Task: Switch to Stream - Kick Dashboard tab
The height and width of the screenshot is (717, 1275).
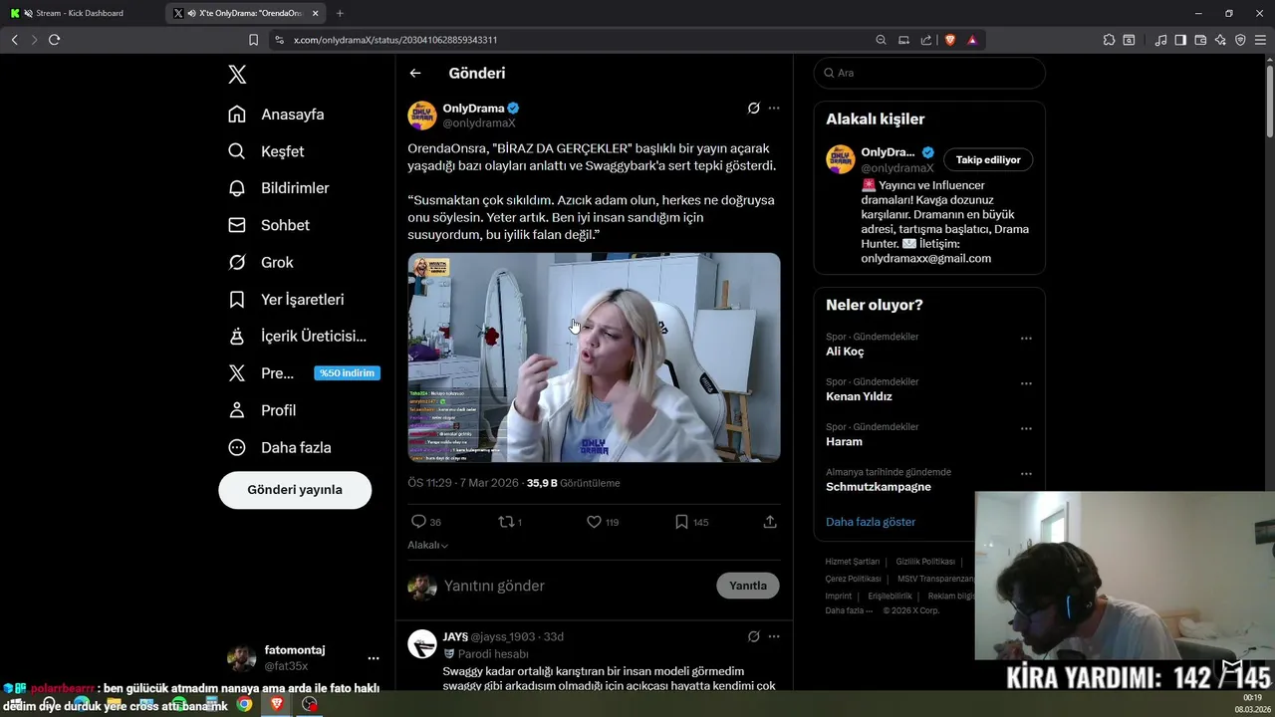Action: pyautogui.click(x=80, y=13)
